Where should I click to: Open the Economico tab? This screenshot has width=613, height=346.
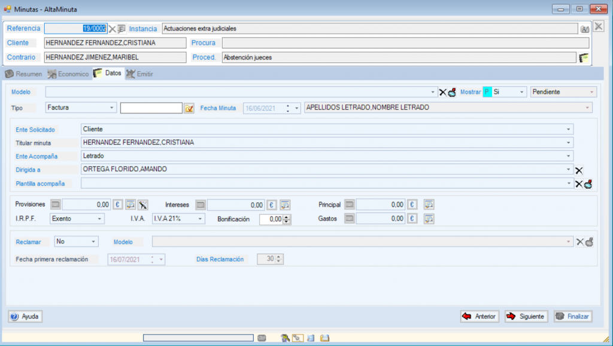68,74
